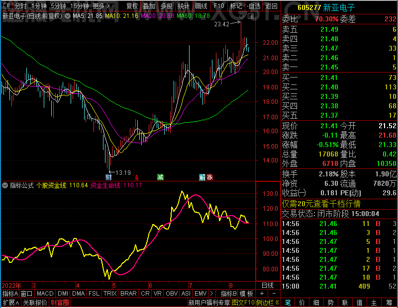Open F10 company information

tap(219, 6)
